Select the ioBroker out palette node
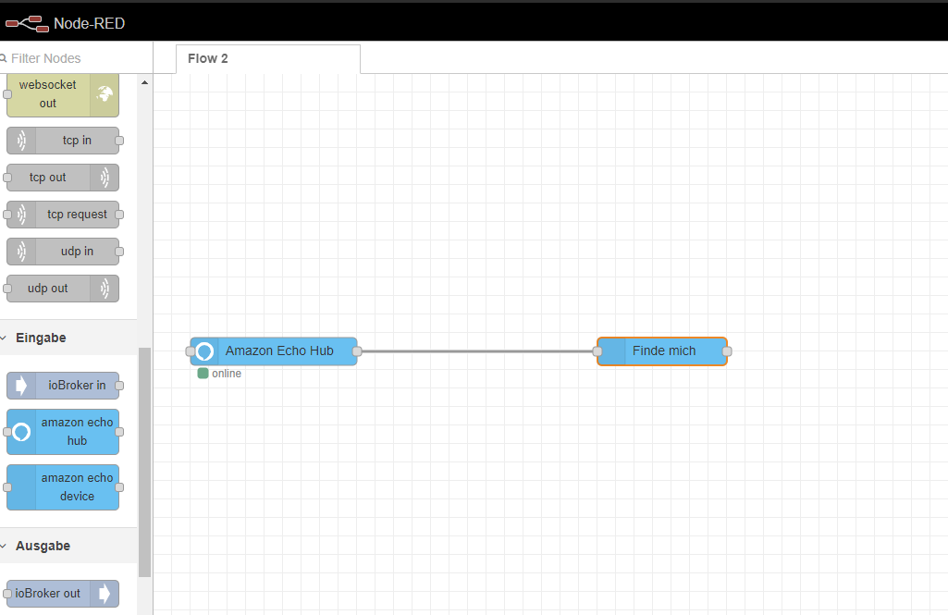The height and width of the screenshot is (615, 948). click(63, 594)
